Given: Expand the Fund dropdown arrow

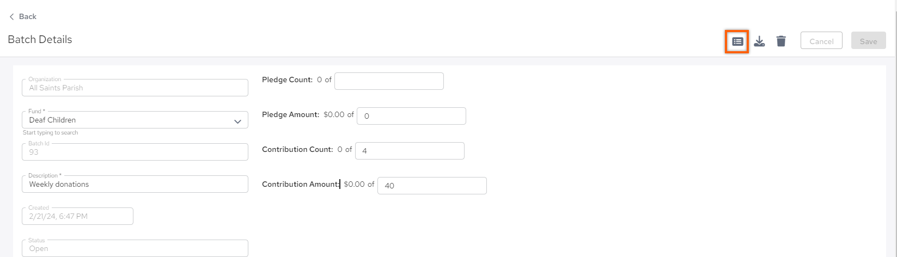Looking at the screenshot, I should pos(237,121).
